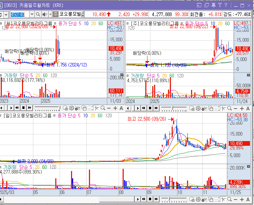Rewind the daily chart with double-left arrows

point(143,199)
